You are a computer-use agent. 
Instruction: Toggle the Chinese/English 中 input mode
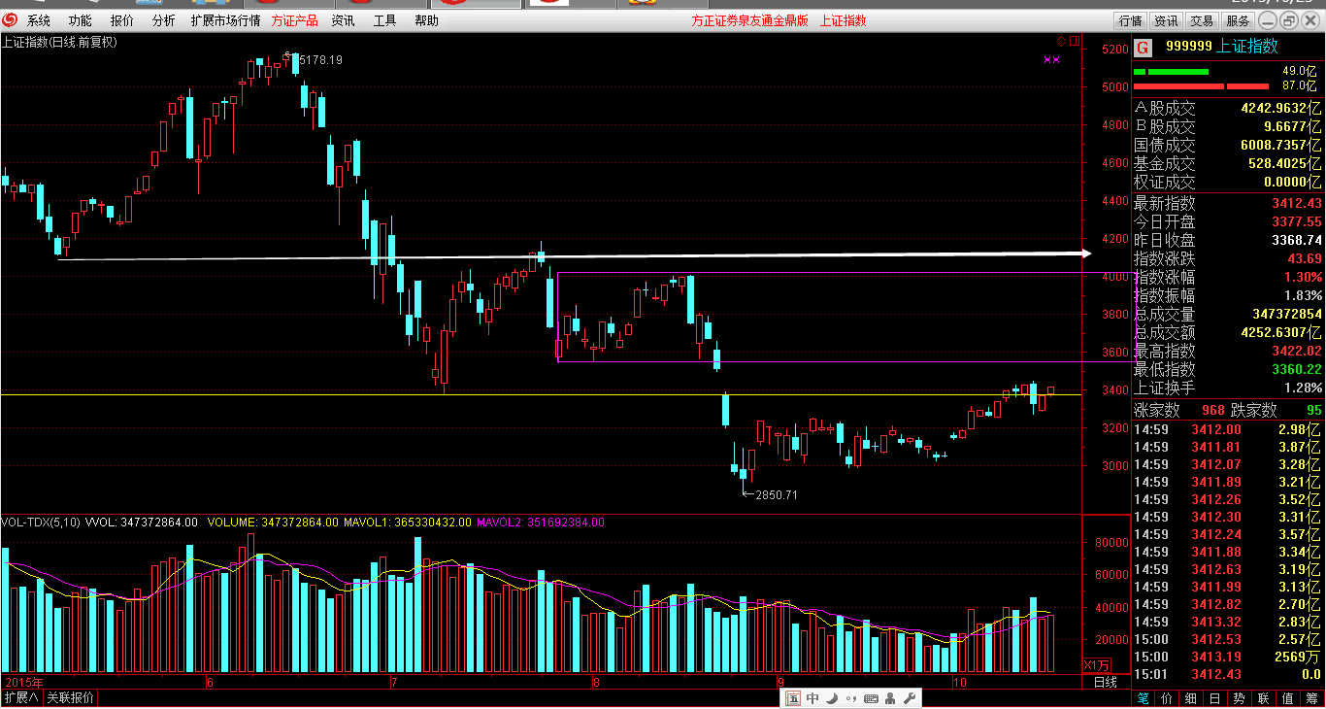click(812, 698)
